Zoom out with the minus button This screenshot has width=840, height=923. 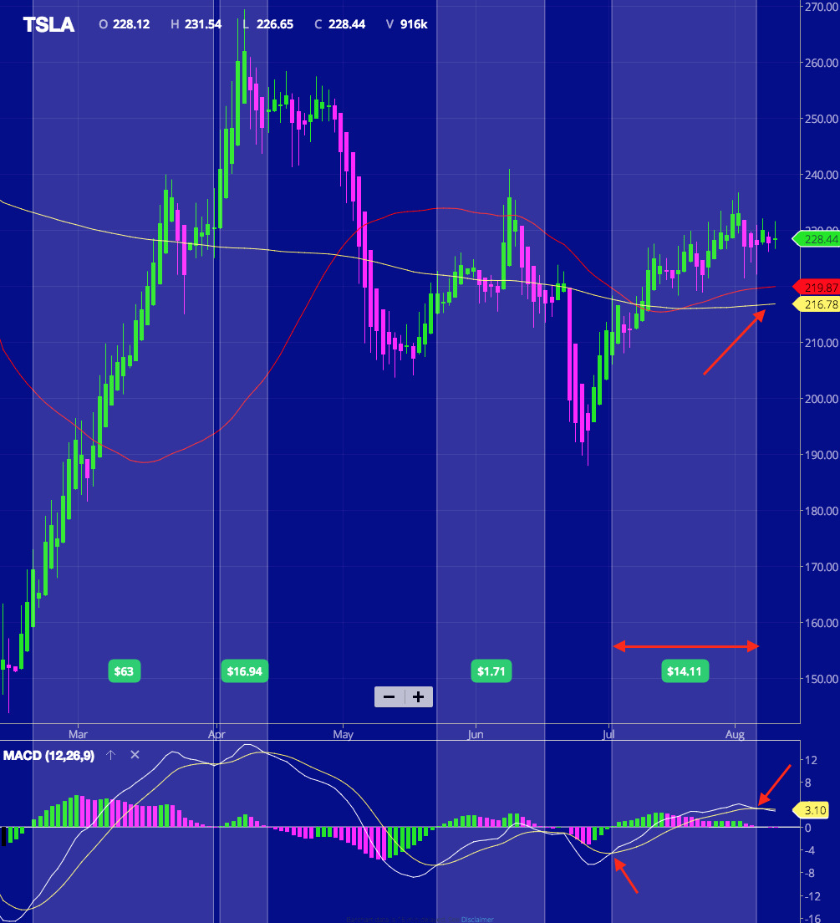click(x=389, y=697)
